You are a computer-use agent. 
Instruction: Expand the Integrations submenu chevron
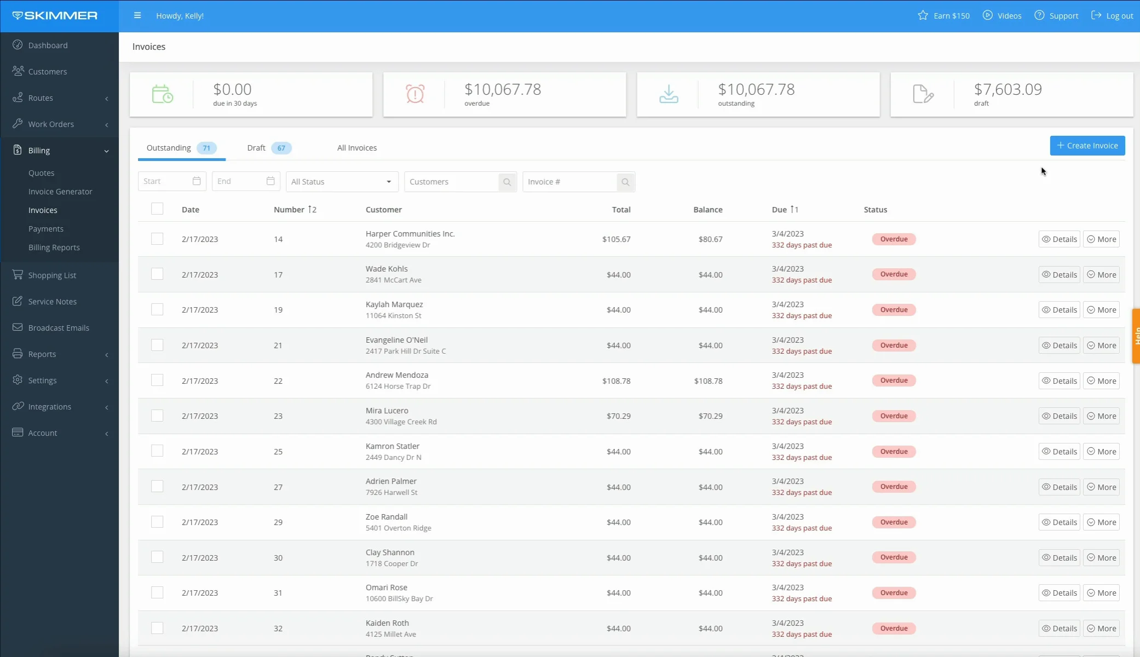tap(107, 407)
